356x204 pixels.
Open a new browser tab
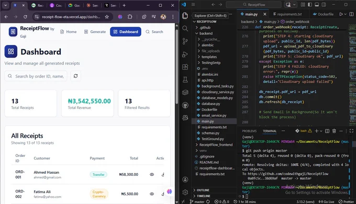point(124,5)
